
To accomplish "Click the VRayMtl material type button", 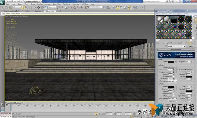I will tap(191, 46).
